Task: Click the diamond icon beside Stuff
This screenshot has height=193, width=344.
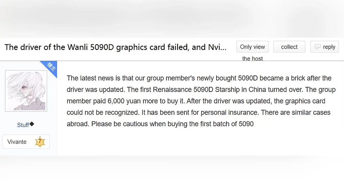Action: click(x=32, y=124)
